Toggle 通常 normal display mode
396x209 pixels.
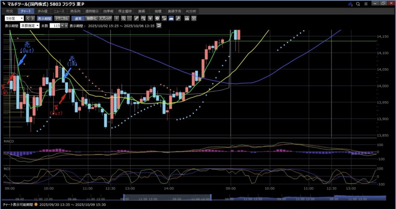(x=78, y=18)
